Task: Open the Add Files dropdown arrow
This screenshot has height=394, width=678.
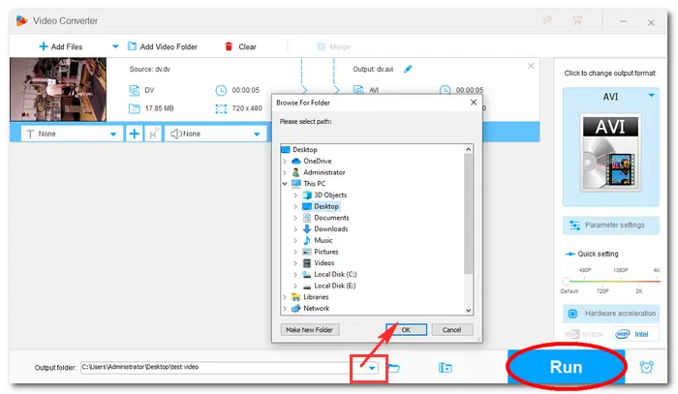Action: click(115, 46)
